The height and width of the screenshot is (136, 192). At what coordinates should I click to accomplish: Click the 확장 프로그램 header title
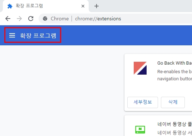(38, 35)
